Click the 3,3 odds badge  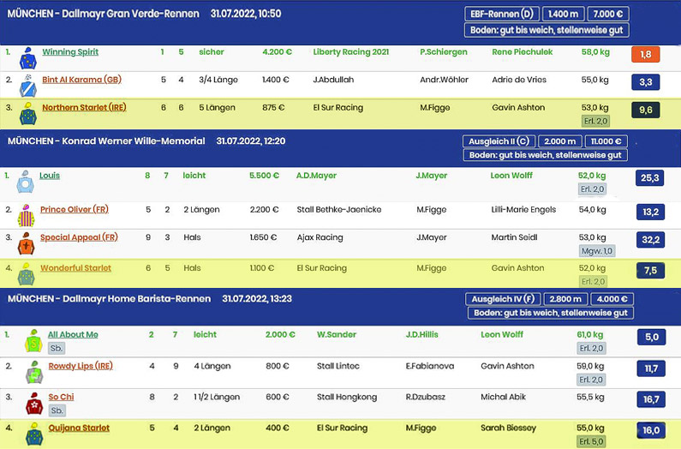point(645,81)
